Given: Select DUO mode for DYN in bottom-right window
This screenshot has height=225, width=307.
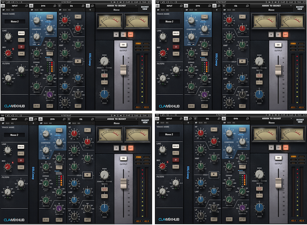Looking at the screenshot, I should [229, 123].
